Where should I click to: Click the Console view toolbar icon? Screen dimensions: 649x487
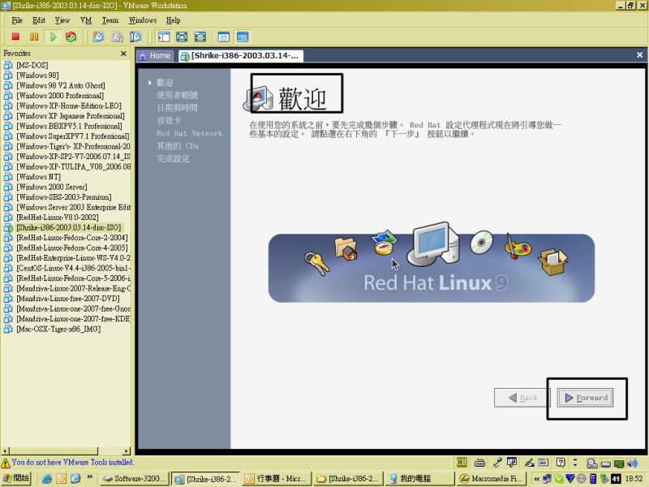(x=243, y=37)
